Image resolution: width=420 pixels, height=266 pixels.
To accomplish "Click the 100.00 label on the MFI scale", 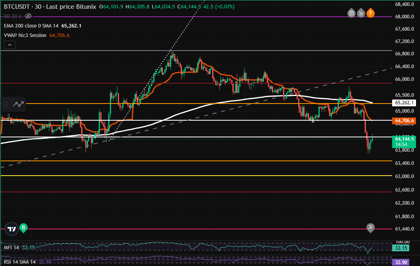I will point(402,242).
